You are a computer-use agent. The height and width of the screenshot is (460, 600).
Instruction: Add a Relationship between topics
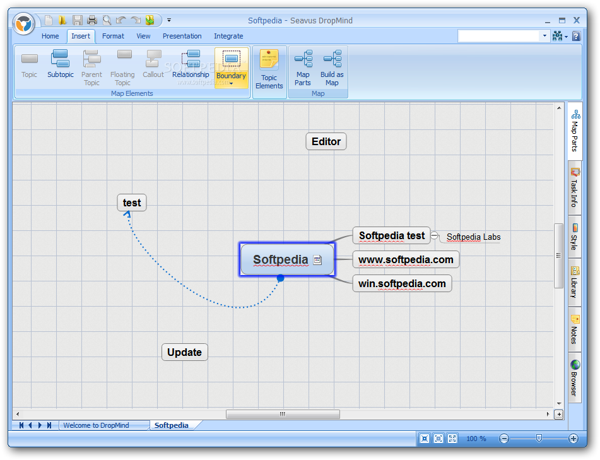coord(191,64)
